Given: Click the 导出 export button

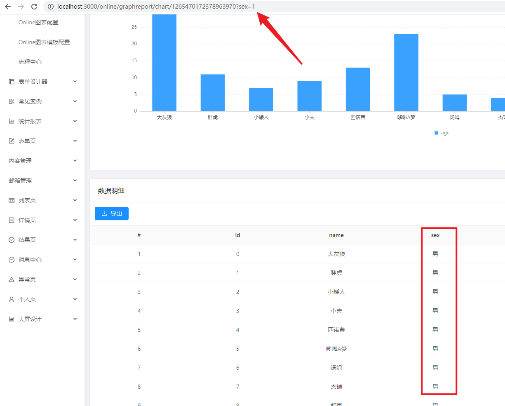Looking at the screenshot, I should [x=112, y=214].
